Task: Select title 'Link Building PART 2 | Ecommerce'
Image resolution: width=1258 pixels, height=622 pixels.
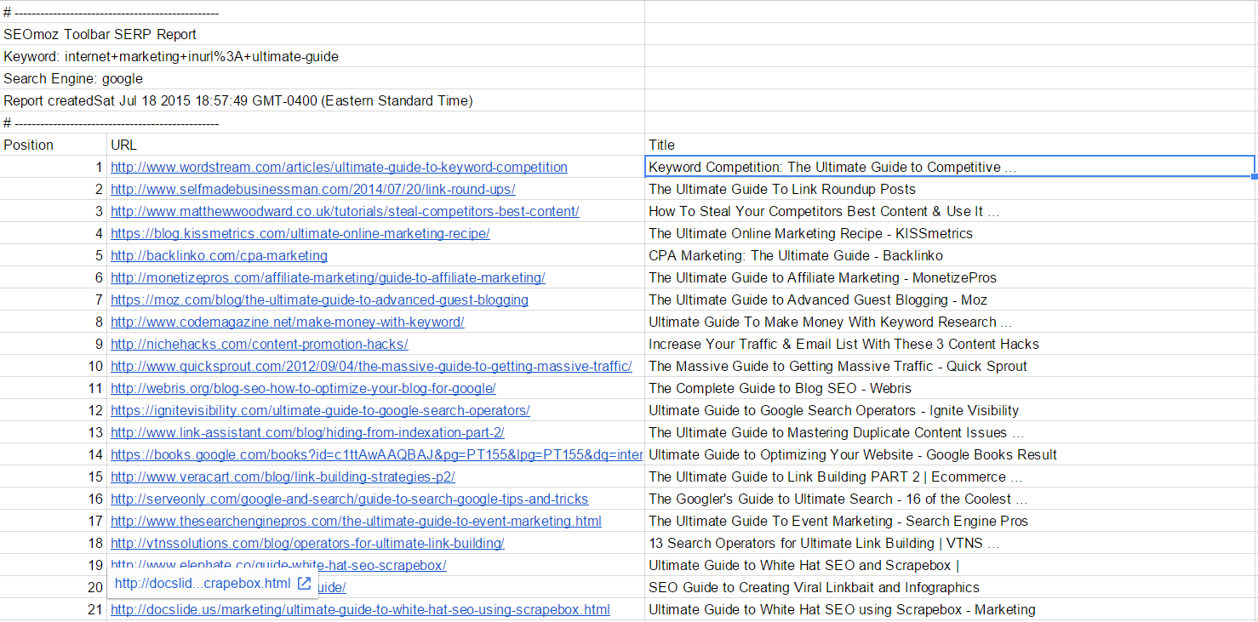Action: coord(951,476)
